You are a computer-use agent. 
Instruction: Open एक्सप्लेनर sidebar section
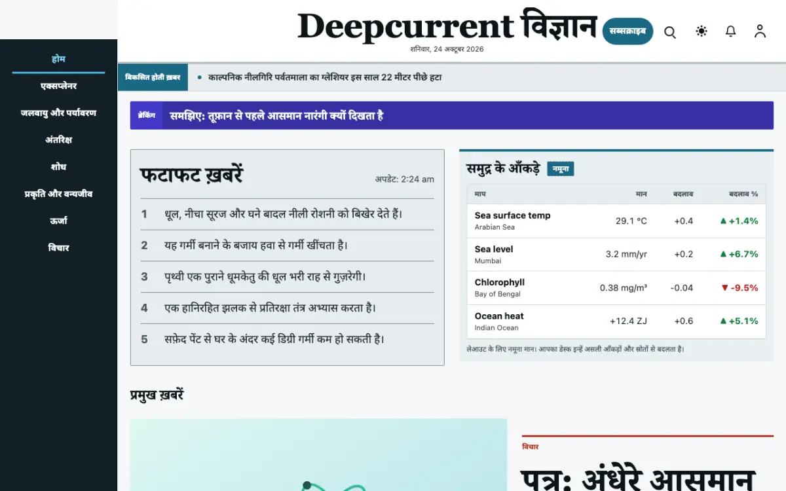click(x=58, y=86)
